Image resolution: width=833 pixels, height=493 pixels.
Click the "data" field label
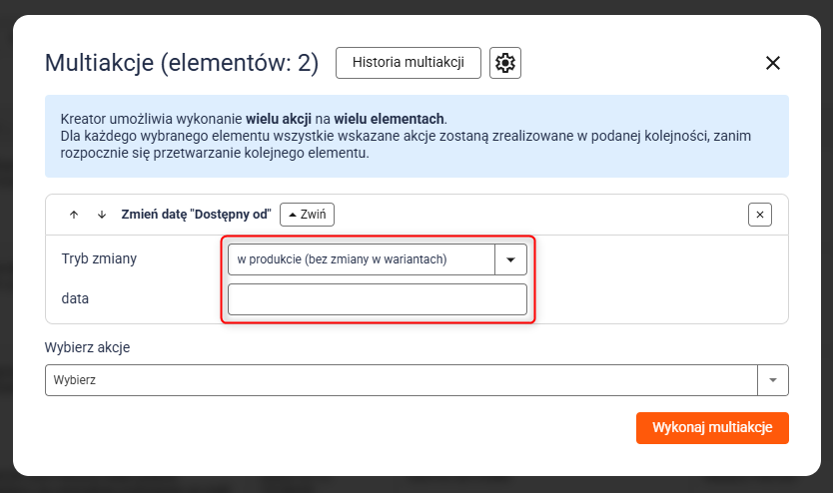pos(76,298)
